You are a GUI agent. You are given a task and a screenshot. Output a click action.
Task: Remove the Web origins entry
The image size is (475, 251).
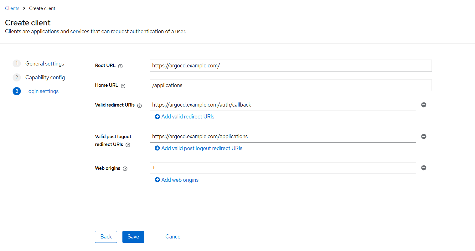[424, 168]
